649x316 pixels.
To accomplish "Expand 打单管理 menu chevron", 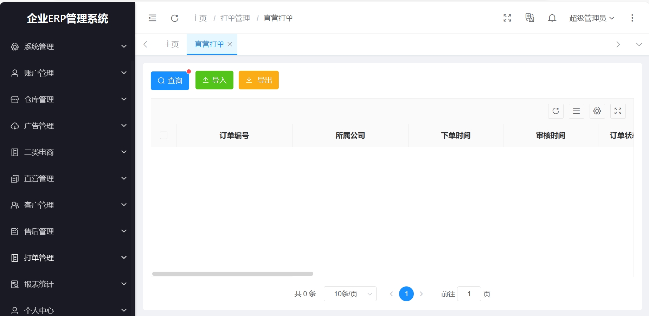I will (124, 258).
